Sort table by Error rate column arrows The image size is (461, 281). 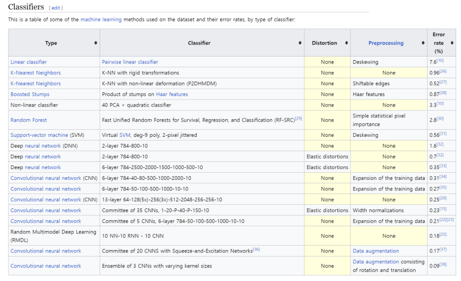(452, 43)
